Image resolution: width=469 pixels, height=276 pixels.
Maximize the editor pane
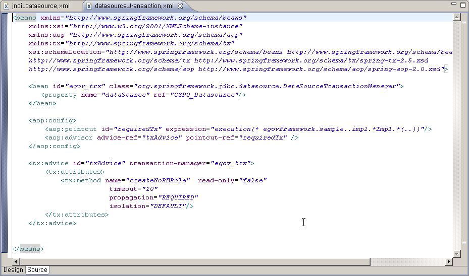click(x=462, y=5)
